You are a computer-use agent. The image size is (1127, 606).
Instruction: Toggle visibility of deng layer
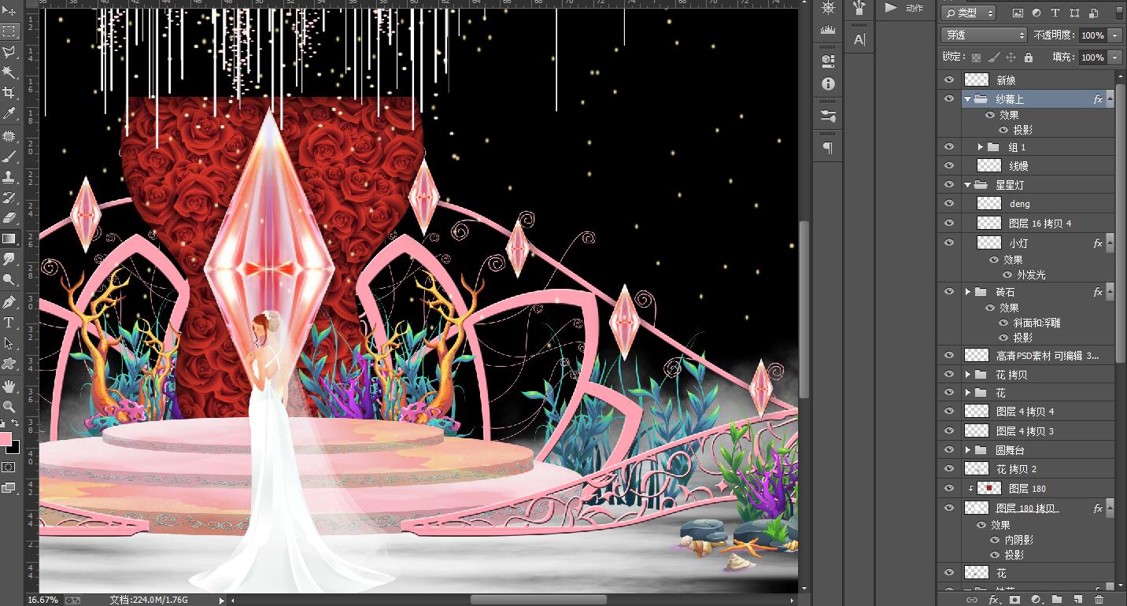tap(949, 204)
